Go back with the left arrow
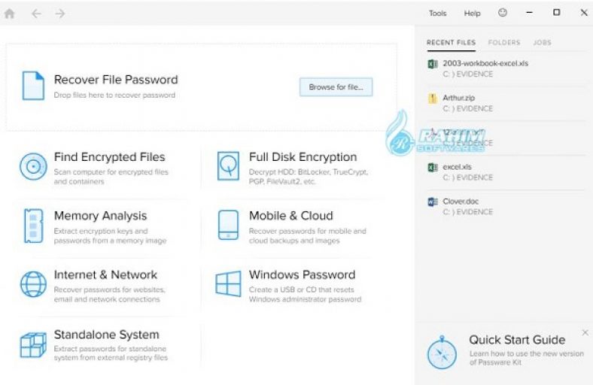The width and height of the screenshot is (593, 385). 36,14
